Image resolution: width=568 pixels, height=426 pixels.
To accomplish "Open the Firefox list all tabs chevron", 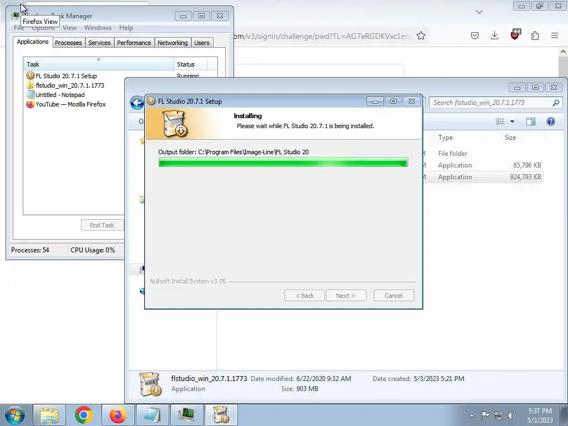I will click(x=479, y=12).
